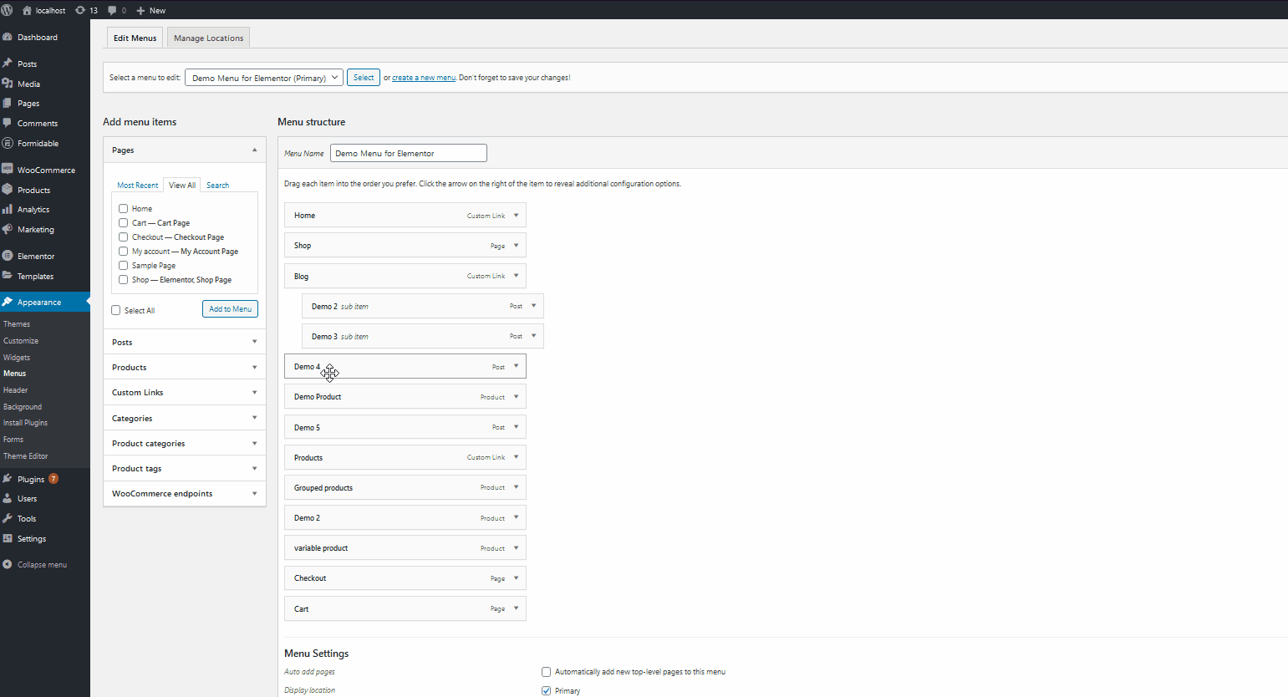Open the menu selection dropdown
Viewport: 1288px width, 697px height.
(264, 78)
